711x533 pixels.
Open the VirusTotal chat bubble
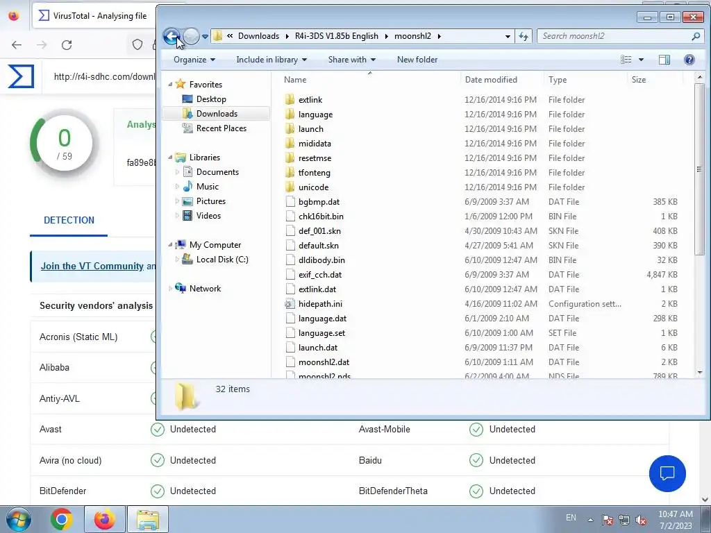pyautogui.click(x=667, y=473)
